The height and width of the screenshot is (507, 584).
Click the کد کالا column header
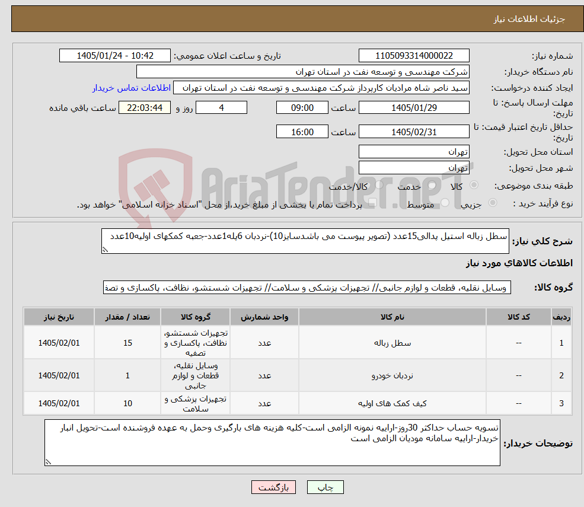pos(518,317)
